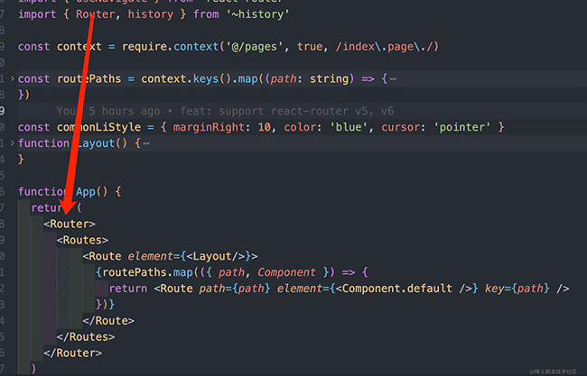Click the 'true' argument in require.context
This screenshot has width=587, height=376.
pos(310,47)
